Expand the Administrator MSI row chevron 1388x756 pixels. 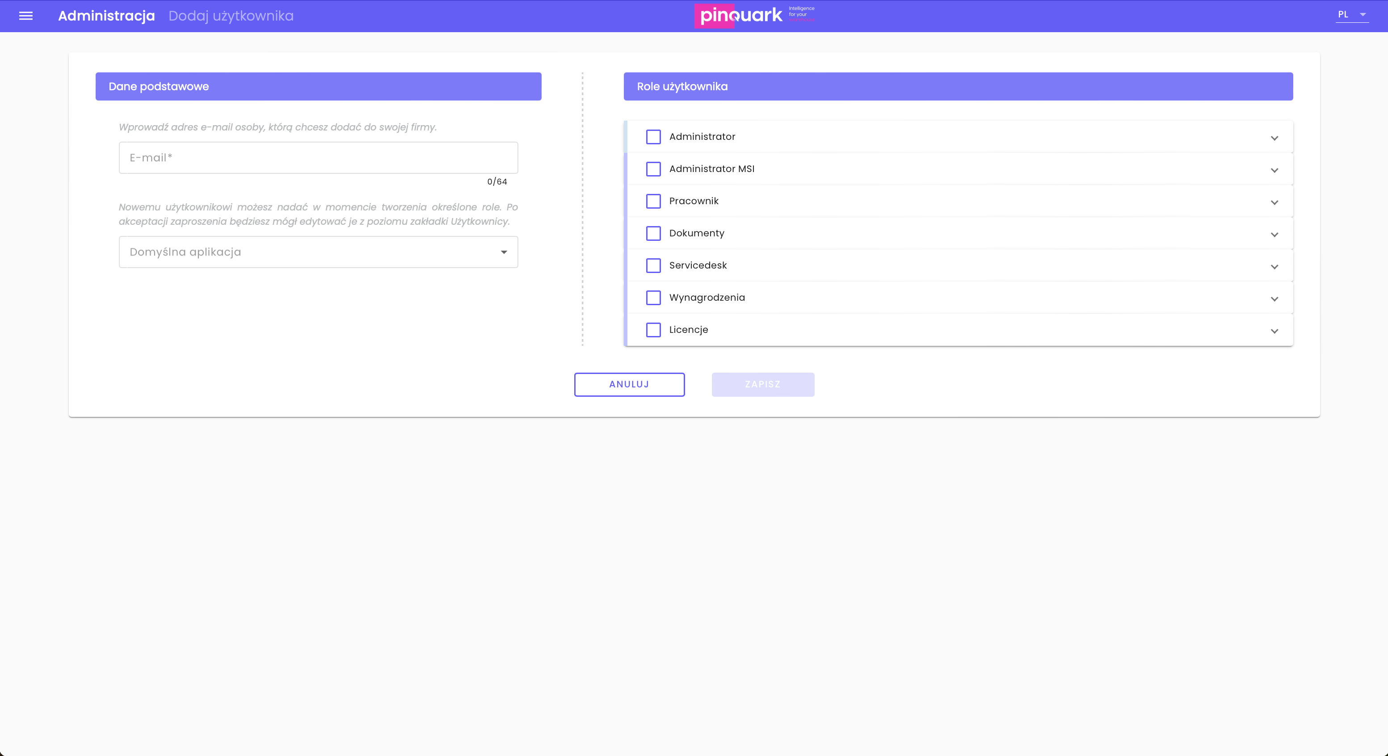[1274, 170]
